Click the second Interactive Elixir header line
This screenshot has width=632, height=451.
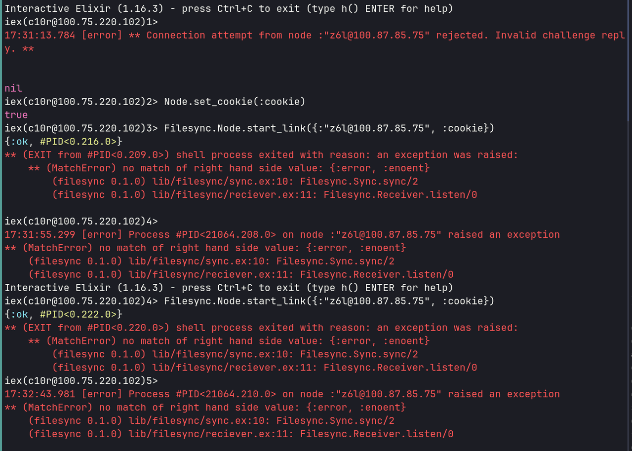tap(229, 288)
